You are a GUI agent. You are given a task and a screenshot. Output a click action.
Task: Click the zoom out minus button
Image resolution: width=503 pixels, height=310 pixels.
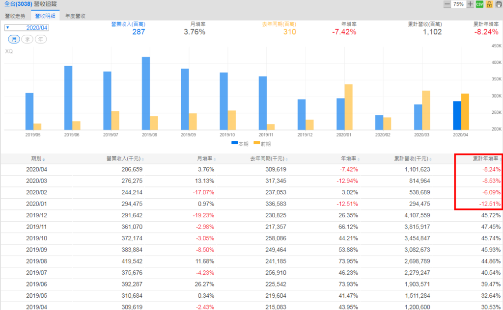coord(447,4)
